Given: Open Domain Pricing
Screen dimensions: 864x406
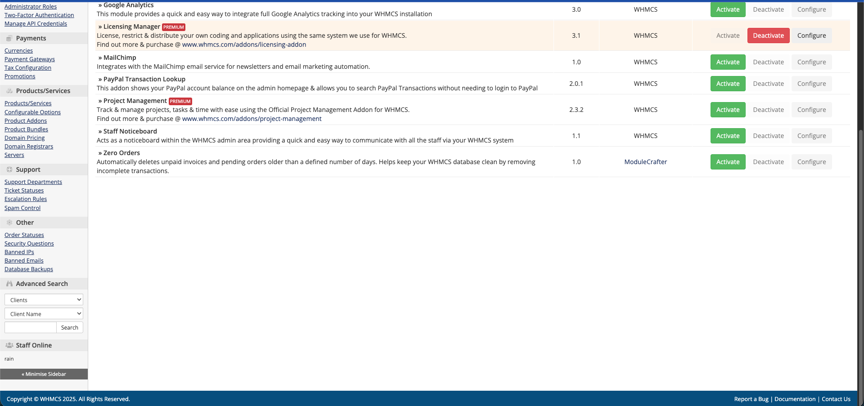Looking at the screenshot, I should click(x=25, y=138).
